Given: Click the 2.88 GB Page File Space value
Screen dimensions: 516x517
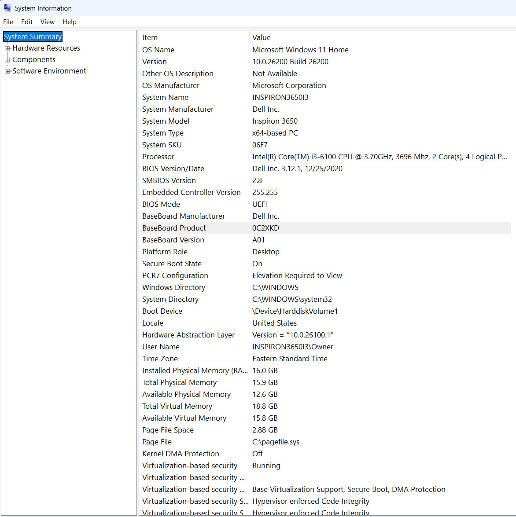Looking at the screenshot, I should (x=265, y=429).
